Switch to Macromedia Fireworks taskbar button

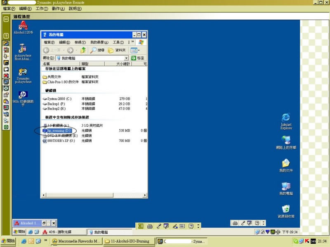[x=76, y=241]
